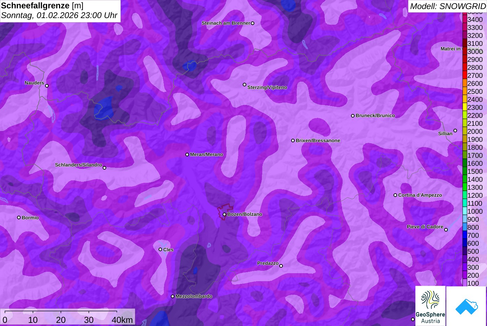Click the legend value 500
This screenshot has height=326, width=487.
(473, 251)
